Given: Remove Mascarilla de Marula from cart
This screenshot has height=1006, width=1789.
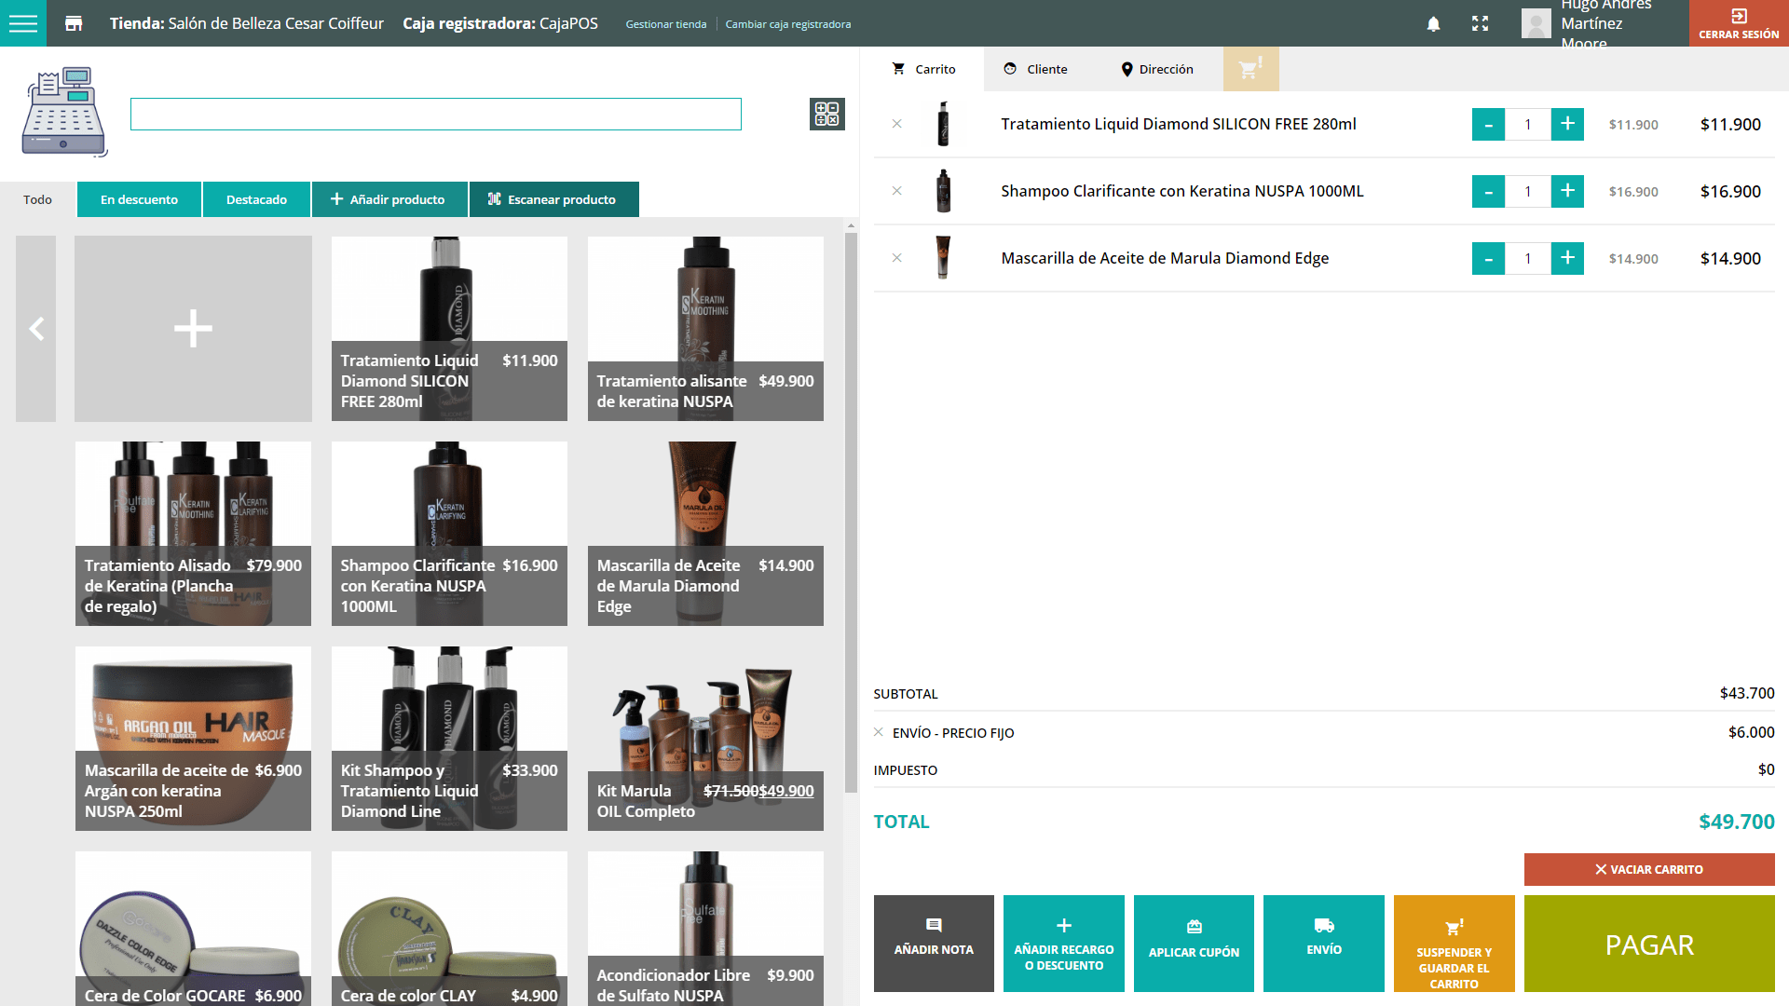Looking at the screenshot, I should 896,258.
